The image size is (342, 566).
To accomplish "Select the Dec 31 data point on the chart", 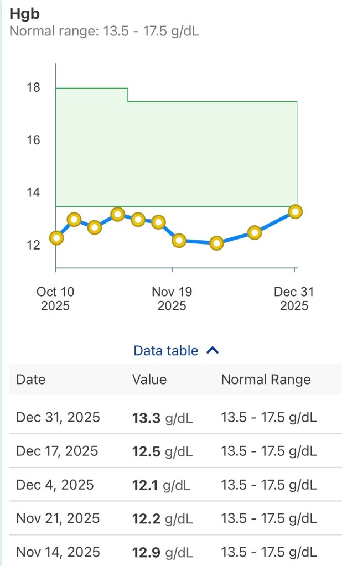I will point(295,211).
